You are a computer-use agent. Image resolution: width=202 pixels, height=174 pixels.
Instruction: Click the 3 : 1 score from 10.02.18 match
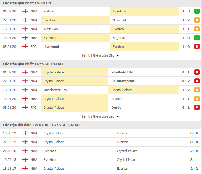[x=194, y=160]
